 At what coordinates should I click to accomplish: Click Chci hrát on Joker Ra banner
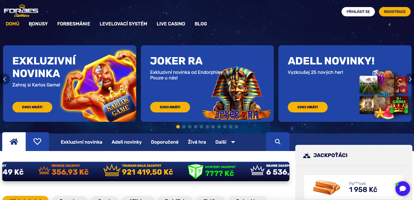(x=170, y=107)
